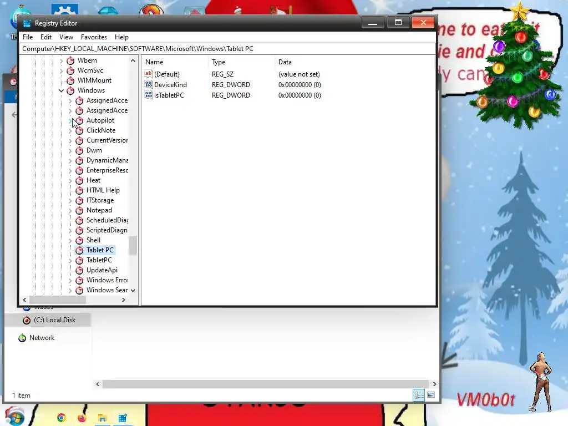Switch File Explorer to details view
Screen dimensions: 568x426
point(419,395)
